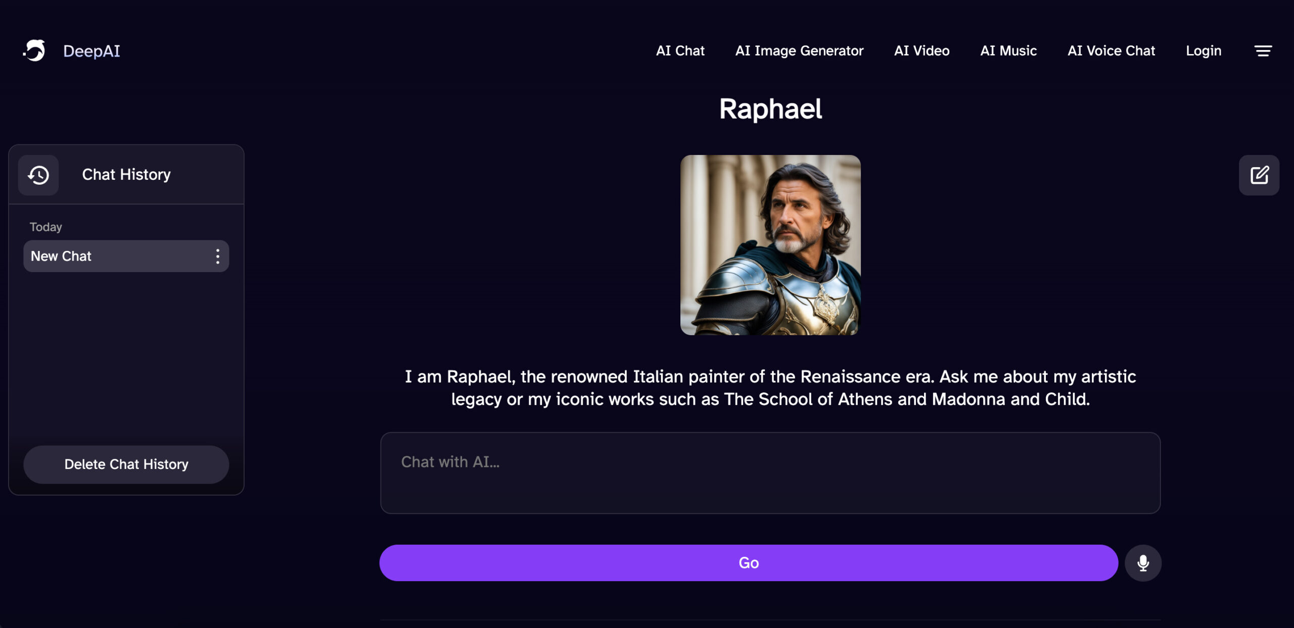
Task: Click the new chat compose icon
Action: point(1259,174)
